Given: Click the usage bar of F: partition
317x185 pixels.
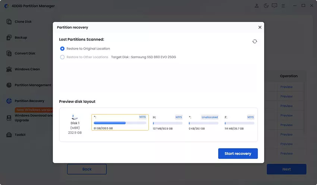Looking at the screenshot, I should (239, 123).
